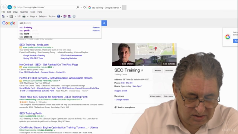The image size is (238, 134).
Task: Open the Help icon dropdown arrow
Action: click(x=61, y=16)
